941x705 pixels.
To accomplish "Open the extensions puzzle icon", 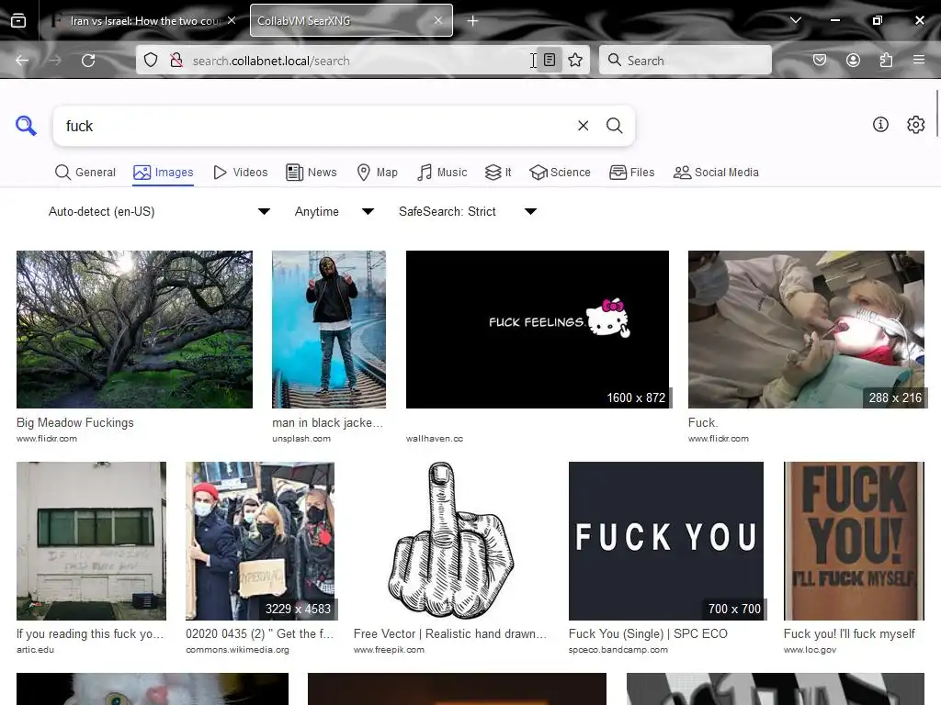I will pyautogui.click(x=886, y=60).
